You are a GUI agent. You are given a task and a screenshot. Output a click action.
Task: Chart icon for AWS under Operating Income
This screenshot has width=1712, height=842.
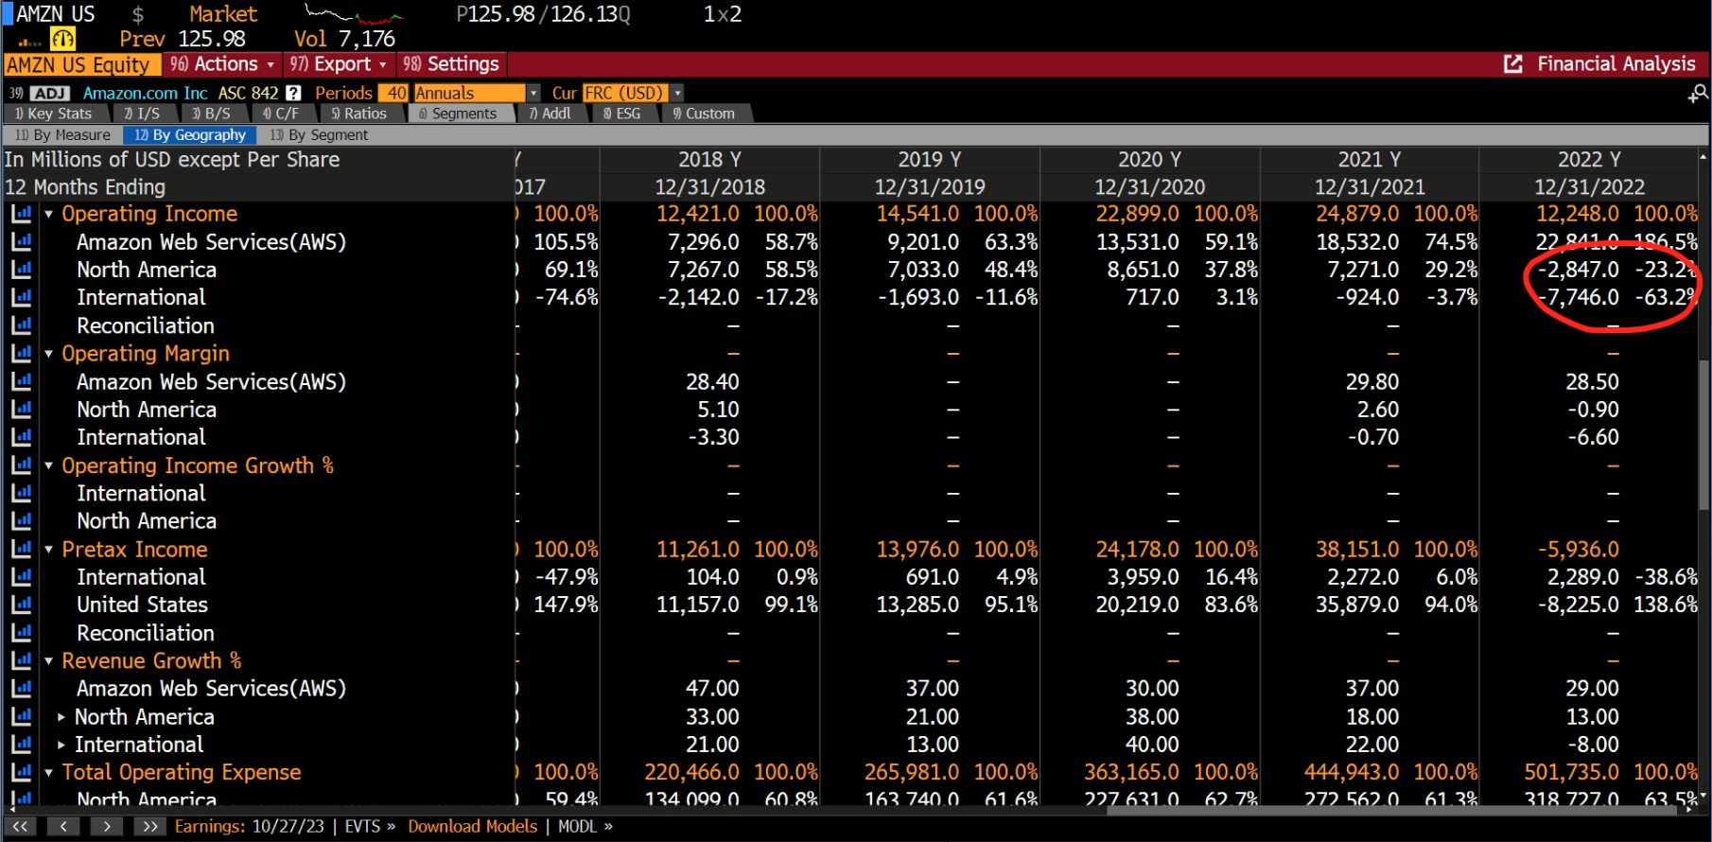click(x=21, y=242)
